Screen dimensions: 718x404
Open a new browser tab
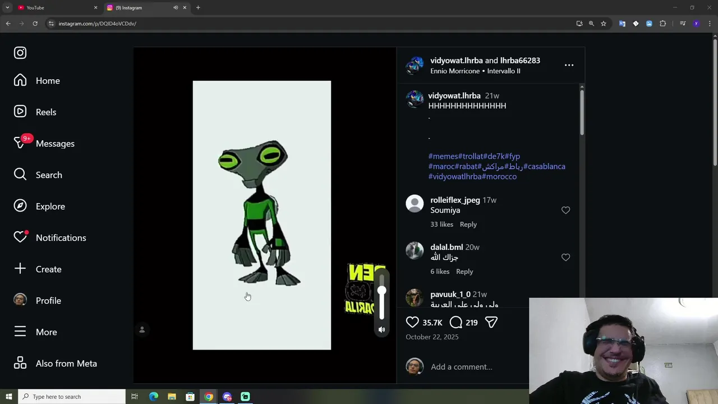coord(198,8)
